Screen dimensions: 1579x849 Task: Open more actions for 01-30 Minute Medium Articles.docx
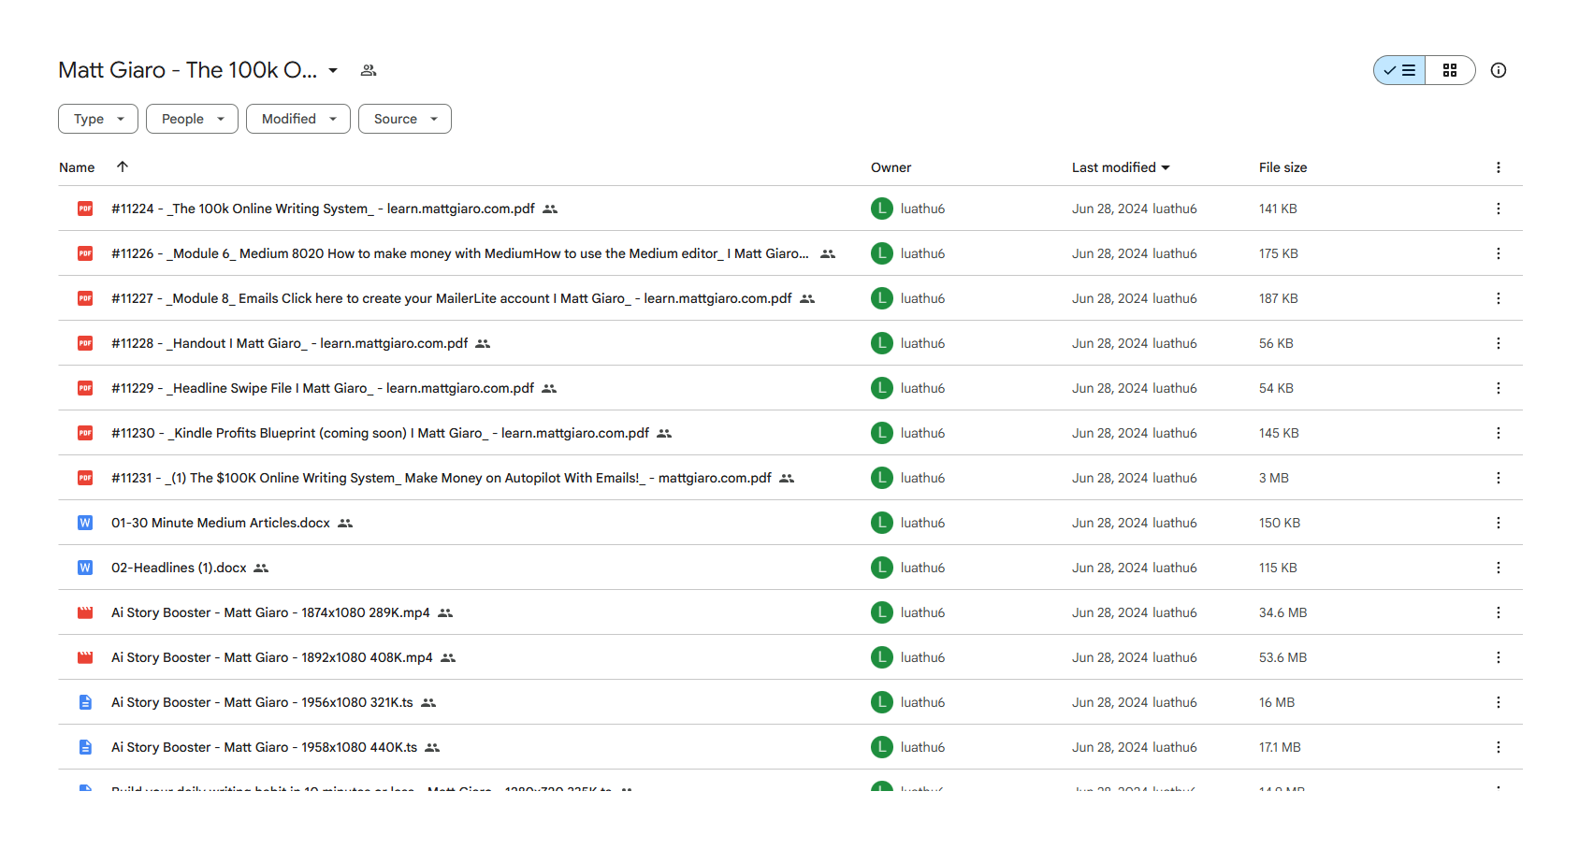click(x=1499, y=523)
